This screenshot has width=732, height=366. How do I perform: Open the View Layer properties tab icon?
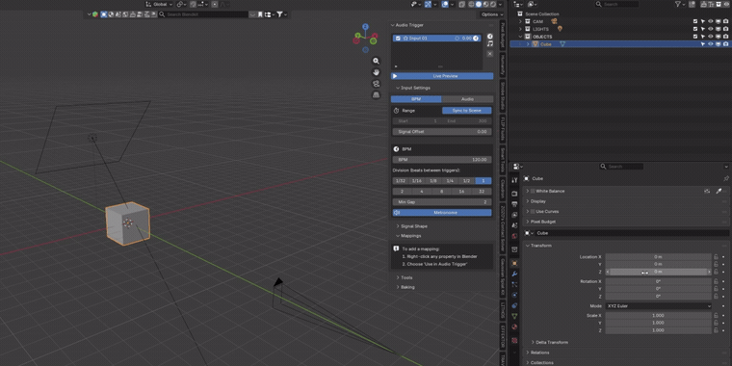[514, 215]
